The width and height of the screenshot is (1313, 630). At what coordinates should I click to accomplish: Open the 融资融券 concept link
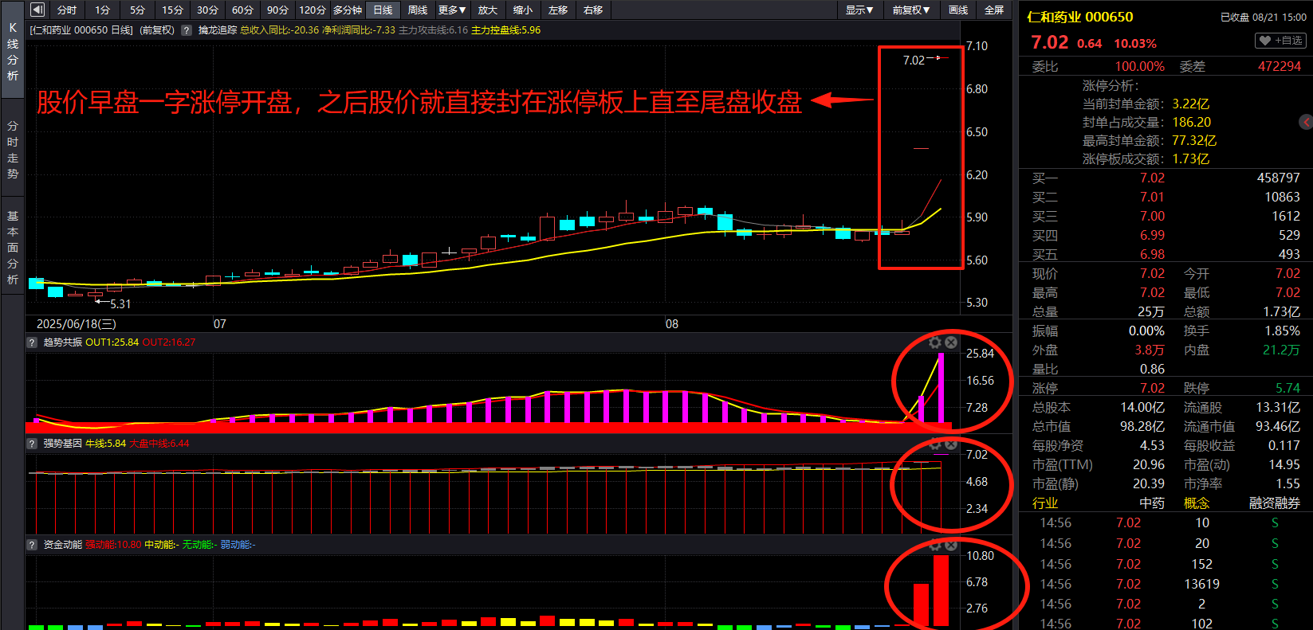(1275, 503)
